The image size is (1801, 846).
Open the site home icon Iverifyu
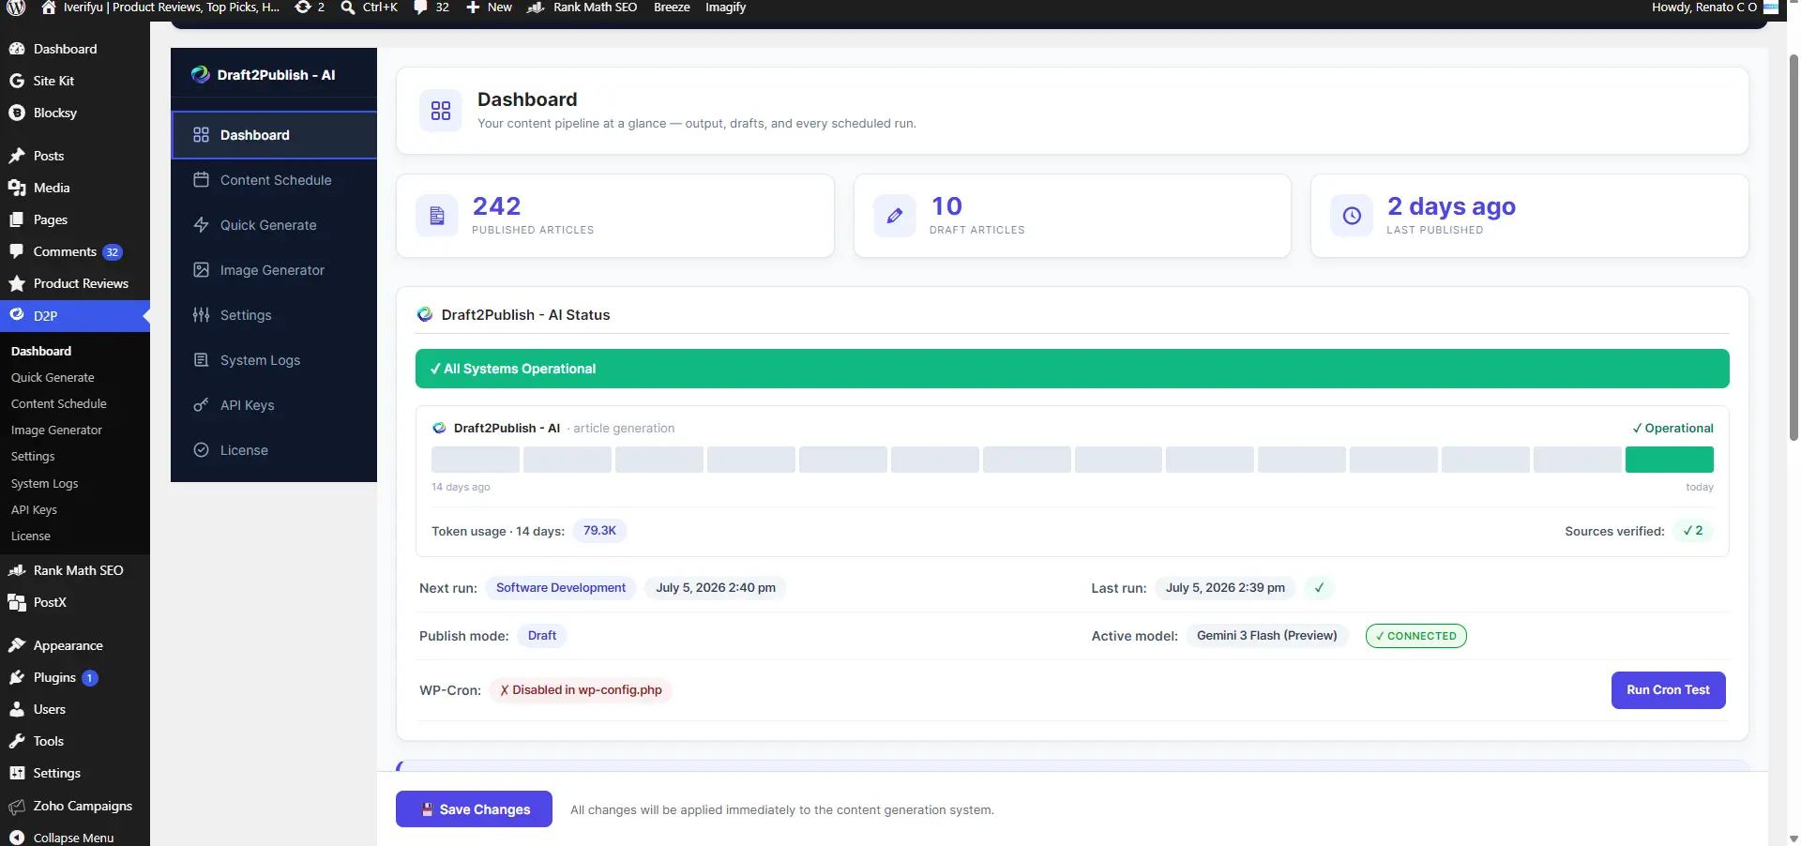[x=49, y=8]
